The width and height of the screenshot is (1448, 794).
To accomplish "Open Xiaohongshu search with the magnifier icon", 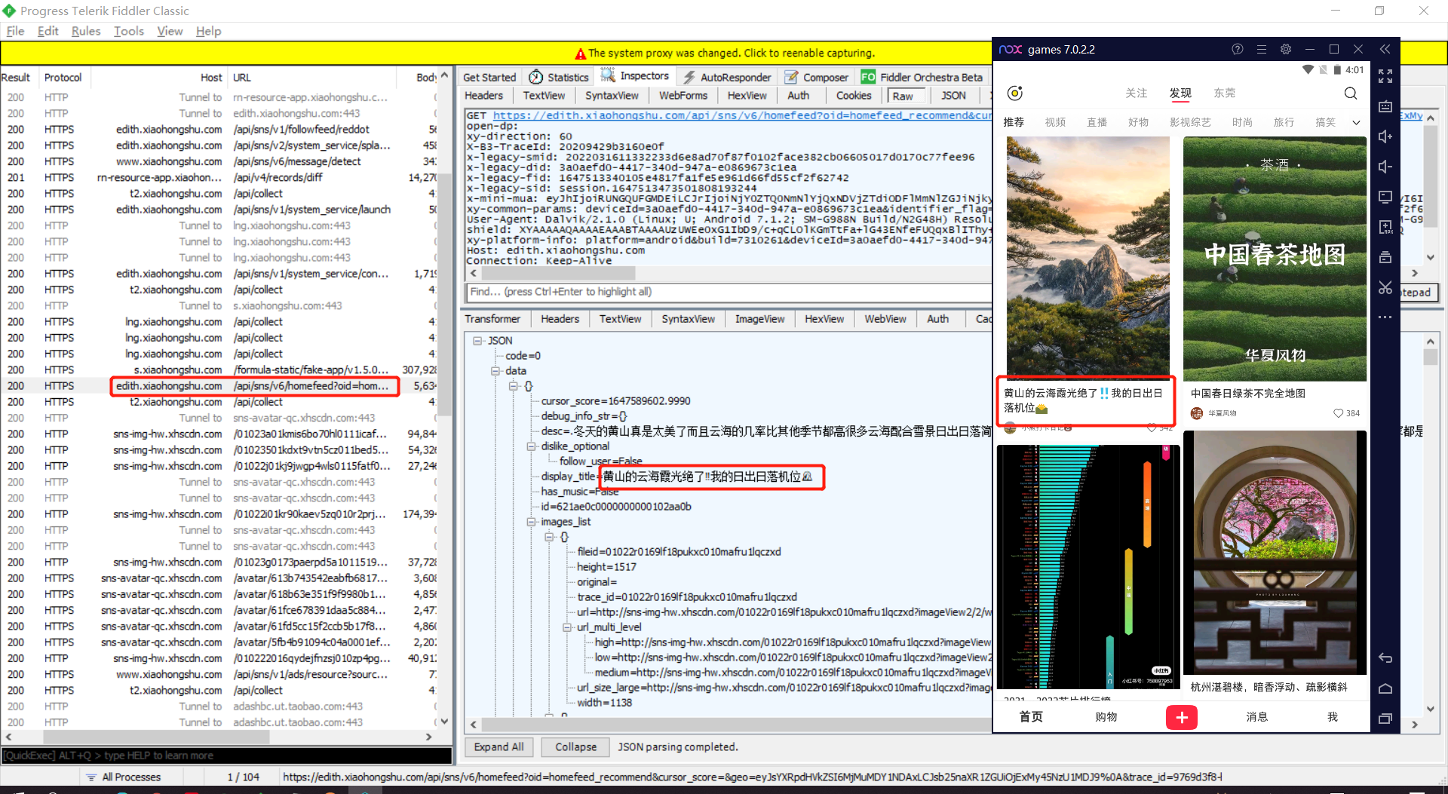I will [1350, 94].
